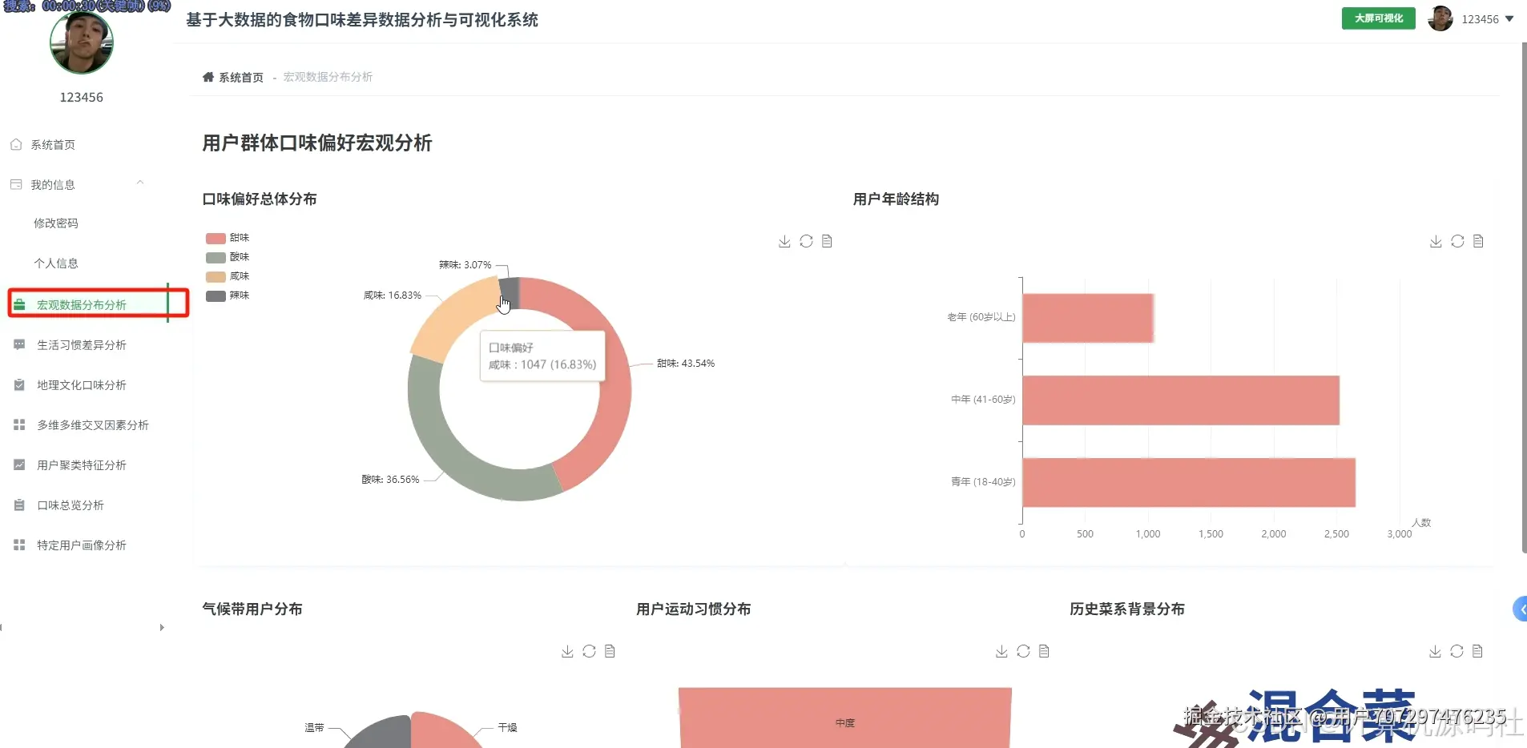Select the 用户聚类特征分析 sidebar item
The height and width of the screenshot is (748, 1527).
coord(80,464)
